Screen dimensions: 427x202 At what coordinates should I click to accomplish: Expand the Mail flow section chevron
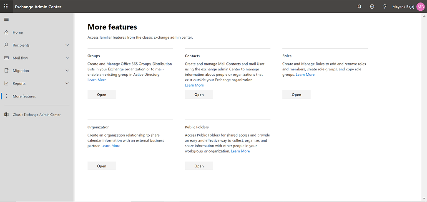point(67,58)
